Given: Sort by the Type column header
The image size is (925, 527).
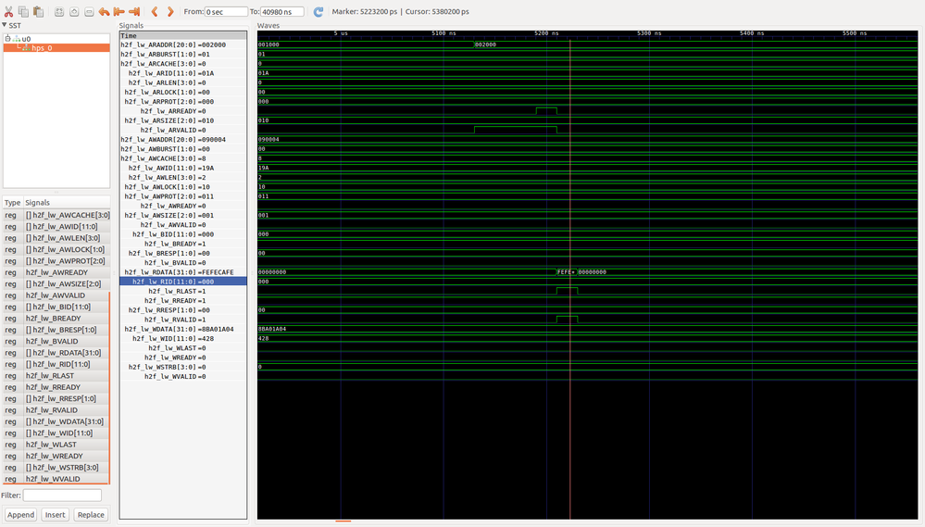Looking at the screenshot, I should (12, 202).
